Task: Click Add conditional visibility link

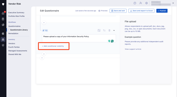Action: pos(53,46)
